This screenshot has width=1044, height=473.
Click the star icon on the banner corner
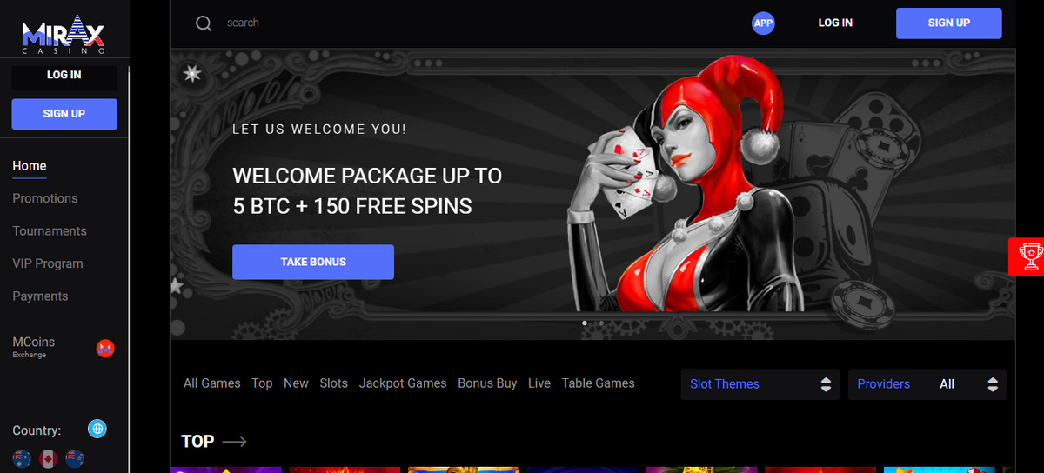pos(192,75)
